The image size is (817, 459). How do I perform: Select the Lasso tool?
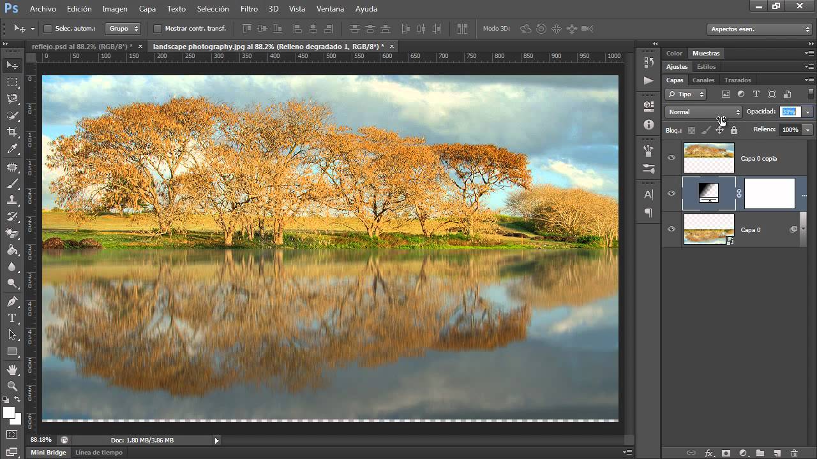click(12, 99)
